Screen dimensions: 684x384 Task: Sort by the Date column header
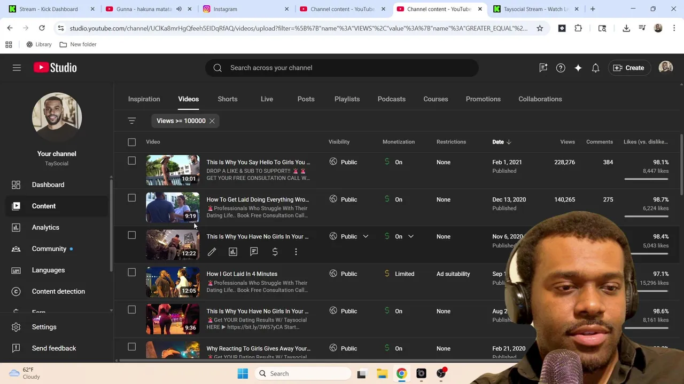point(501,142)
